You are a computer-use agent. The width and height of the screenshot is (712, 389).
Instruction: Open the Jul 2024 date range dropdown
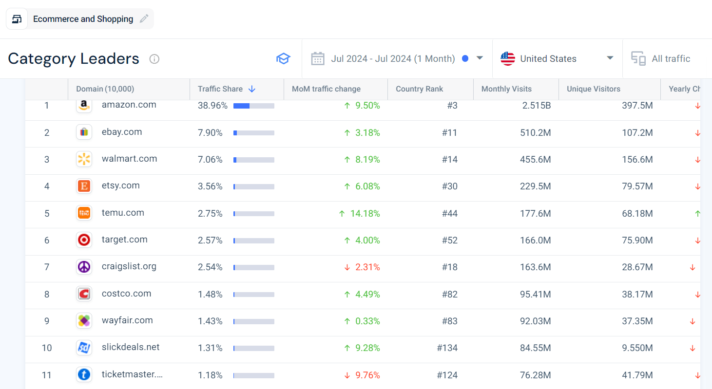pyautogui.click(x=479, y=58)
